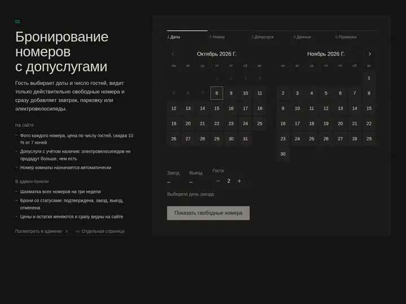Select October 25 in calendar
This screenshot has width=406, height=304.
pos(260,123)
